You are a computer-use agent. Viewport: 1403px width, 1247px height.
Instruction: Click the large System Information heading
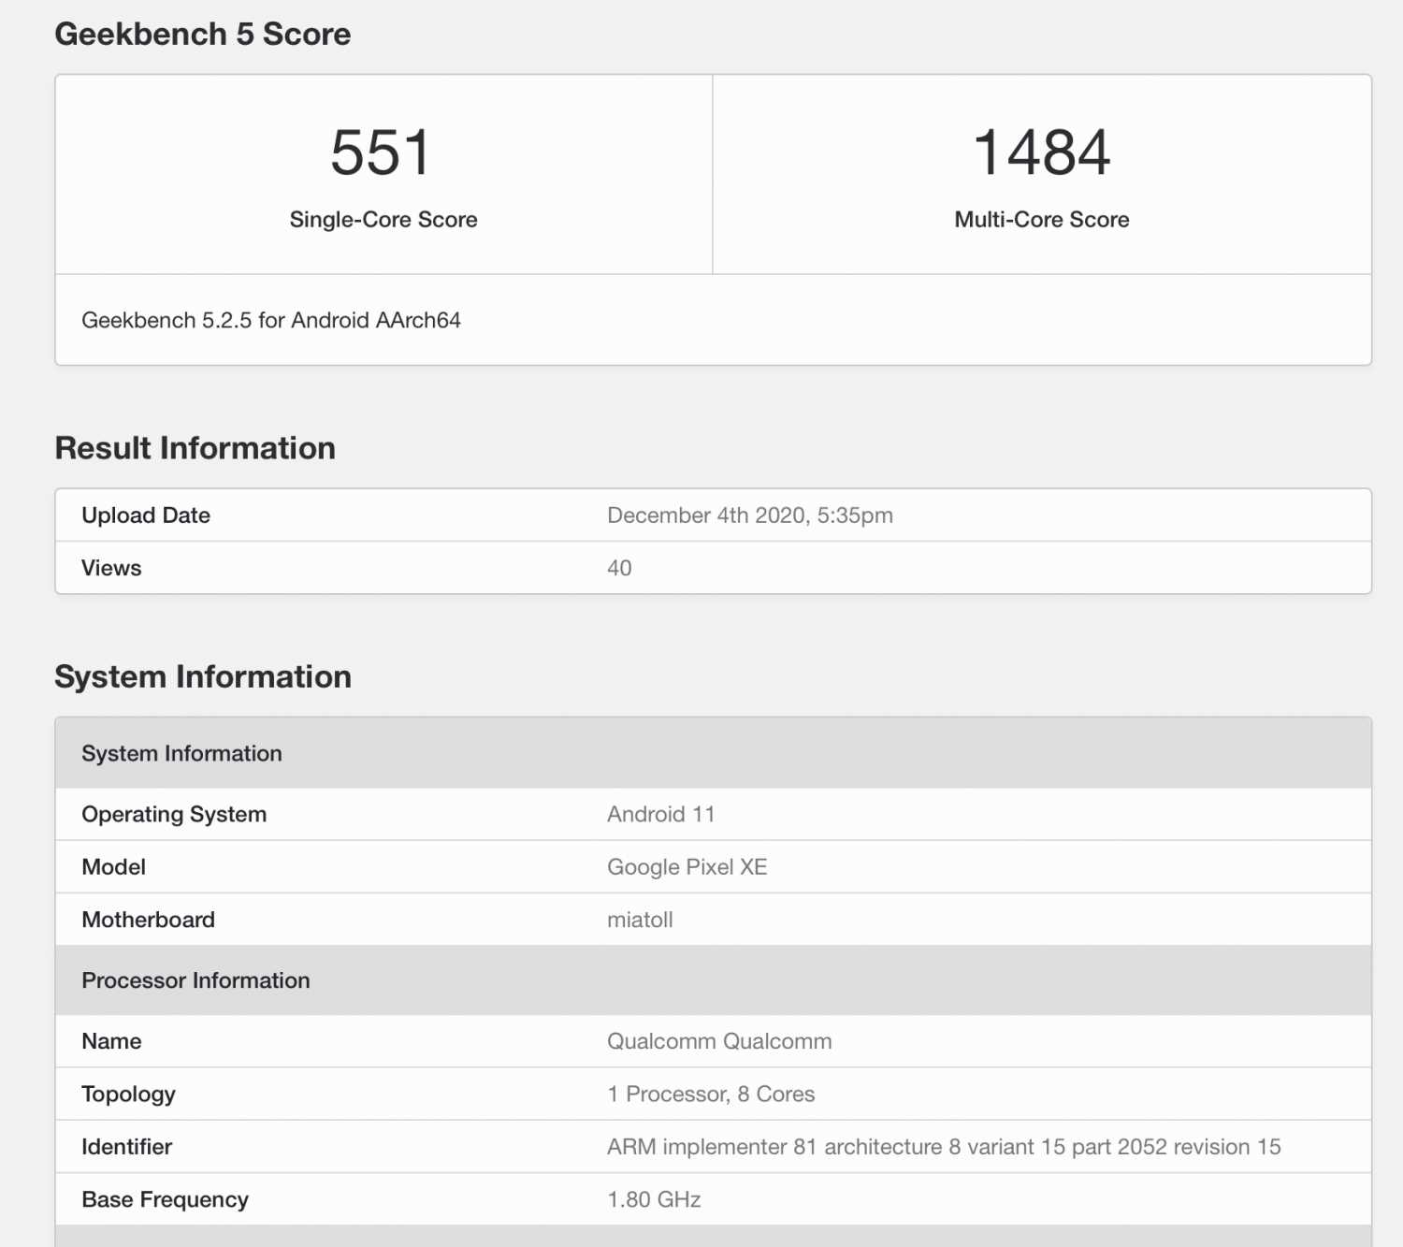203,676
